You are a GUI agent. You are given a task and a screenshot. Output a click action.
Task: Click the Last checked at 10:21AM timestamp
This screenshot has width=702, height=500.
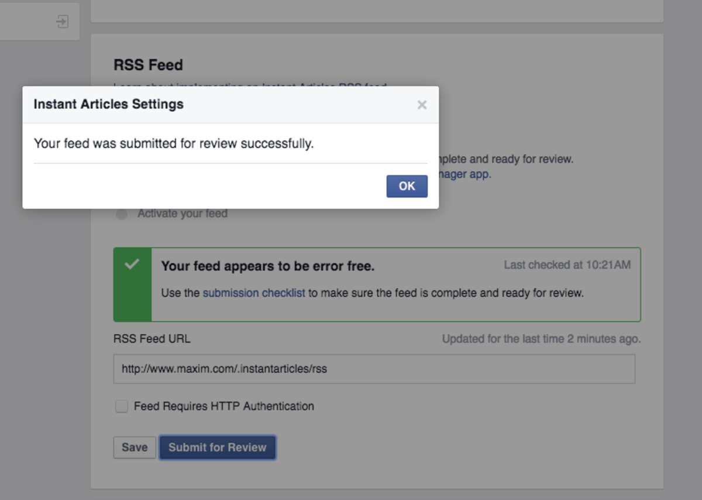567,265
